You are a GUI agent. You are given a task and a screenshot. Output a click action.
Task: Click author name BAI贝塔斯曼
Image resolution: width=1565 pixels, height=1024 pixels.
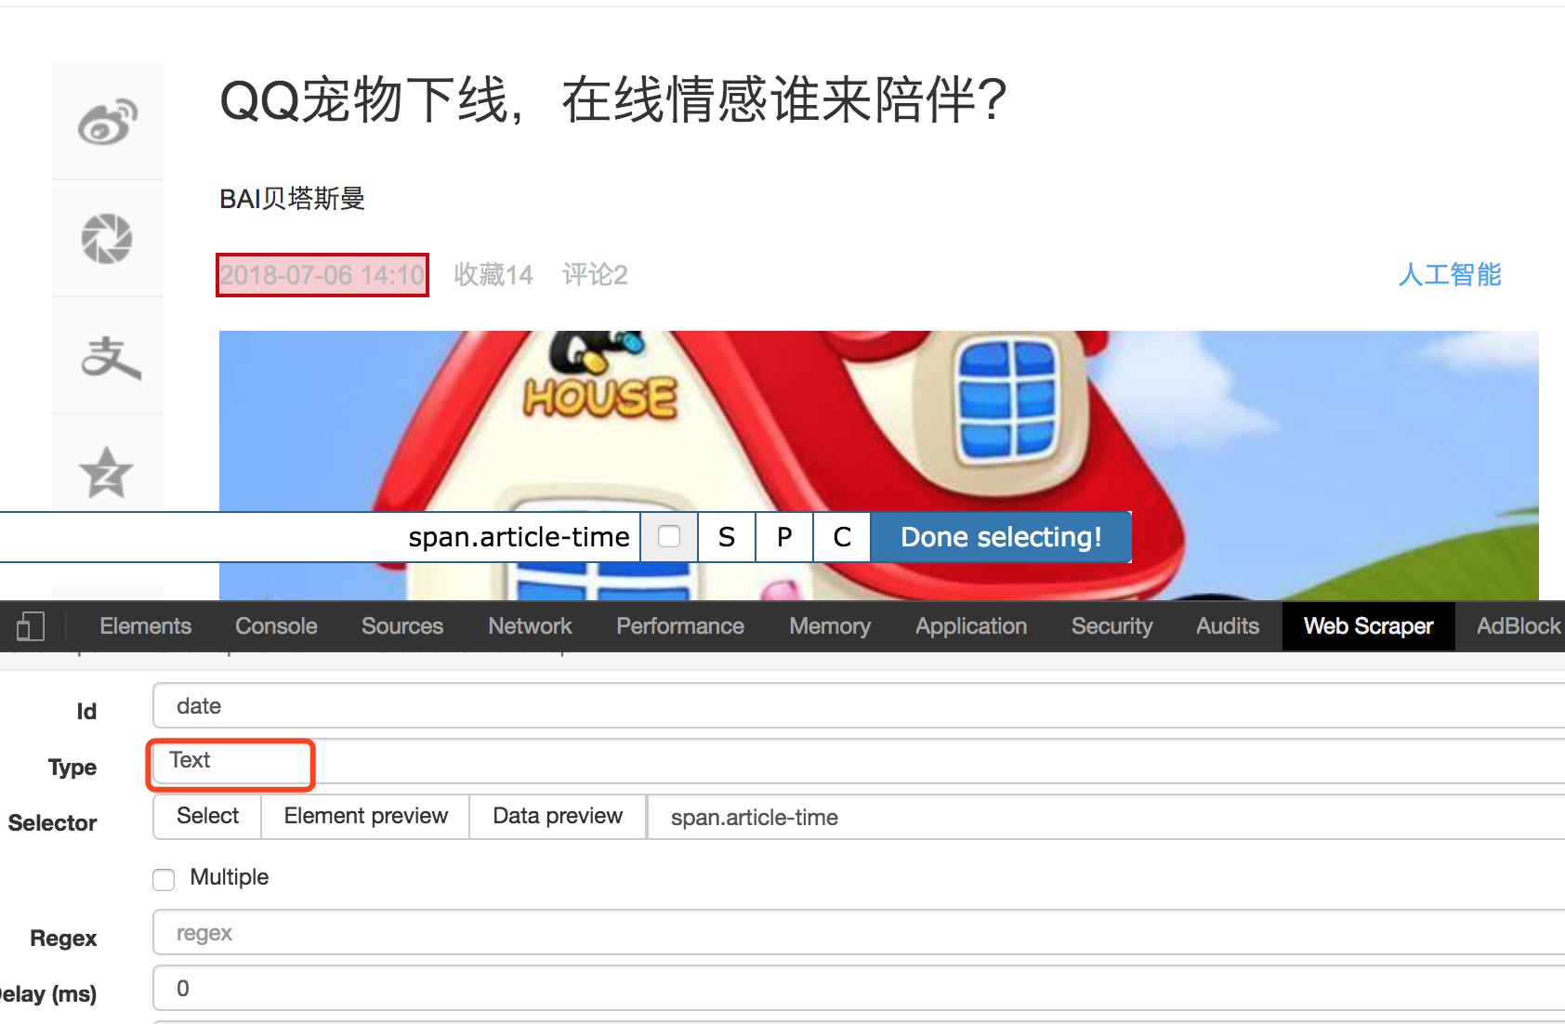[292, 199]
